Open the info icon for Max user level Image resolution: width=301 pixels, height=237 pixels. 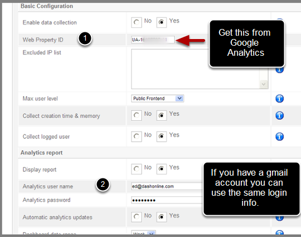279,99
